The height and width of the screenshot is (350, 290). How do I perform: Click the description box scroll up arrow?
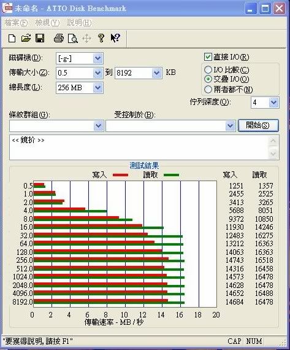[x=273, y=141]
